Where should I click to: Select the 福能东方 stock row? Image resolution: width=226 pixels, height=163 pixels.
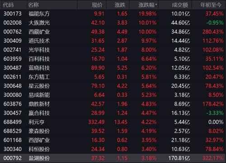[113, 14]
